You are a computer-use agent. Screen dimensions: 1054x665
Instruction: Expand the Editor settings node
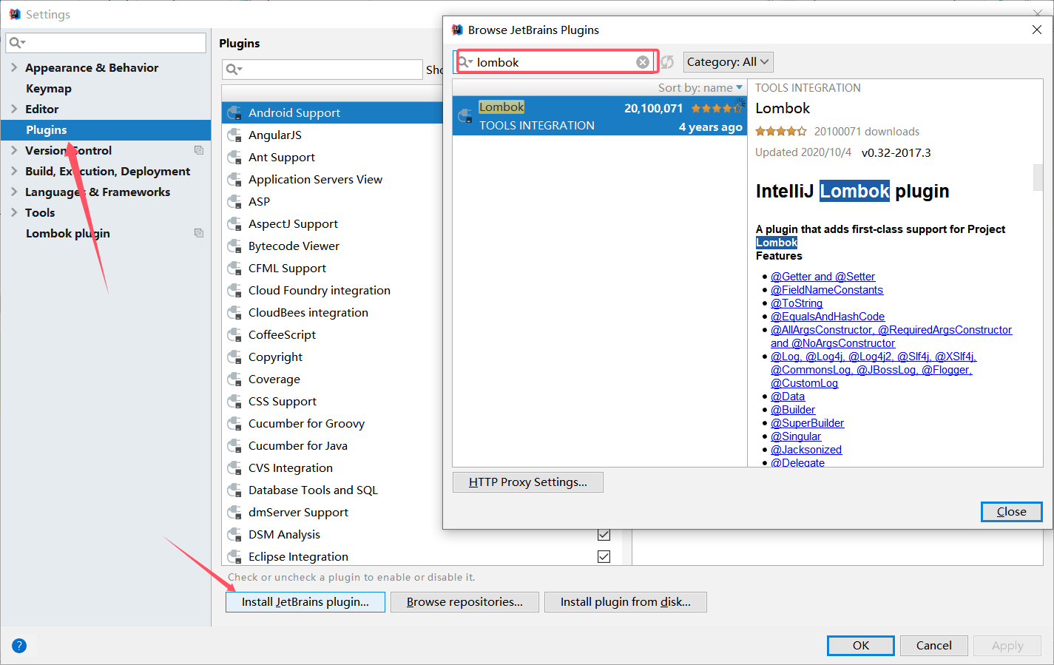(14, 109)
